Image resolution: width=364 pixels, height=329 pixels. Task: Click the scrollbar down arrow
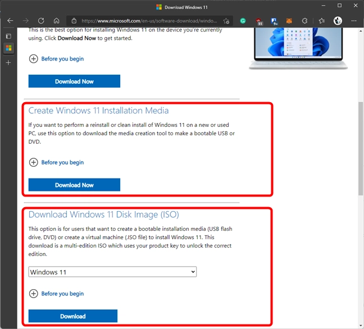[x=361, y=326]
